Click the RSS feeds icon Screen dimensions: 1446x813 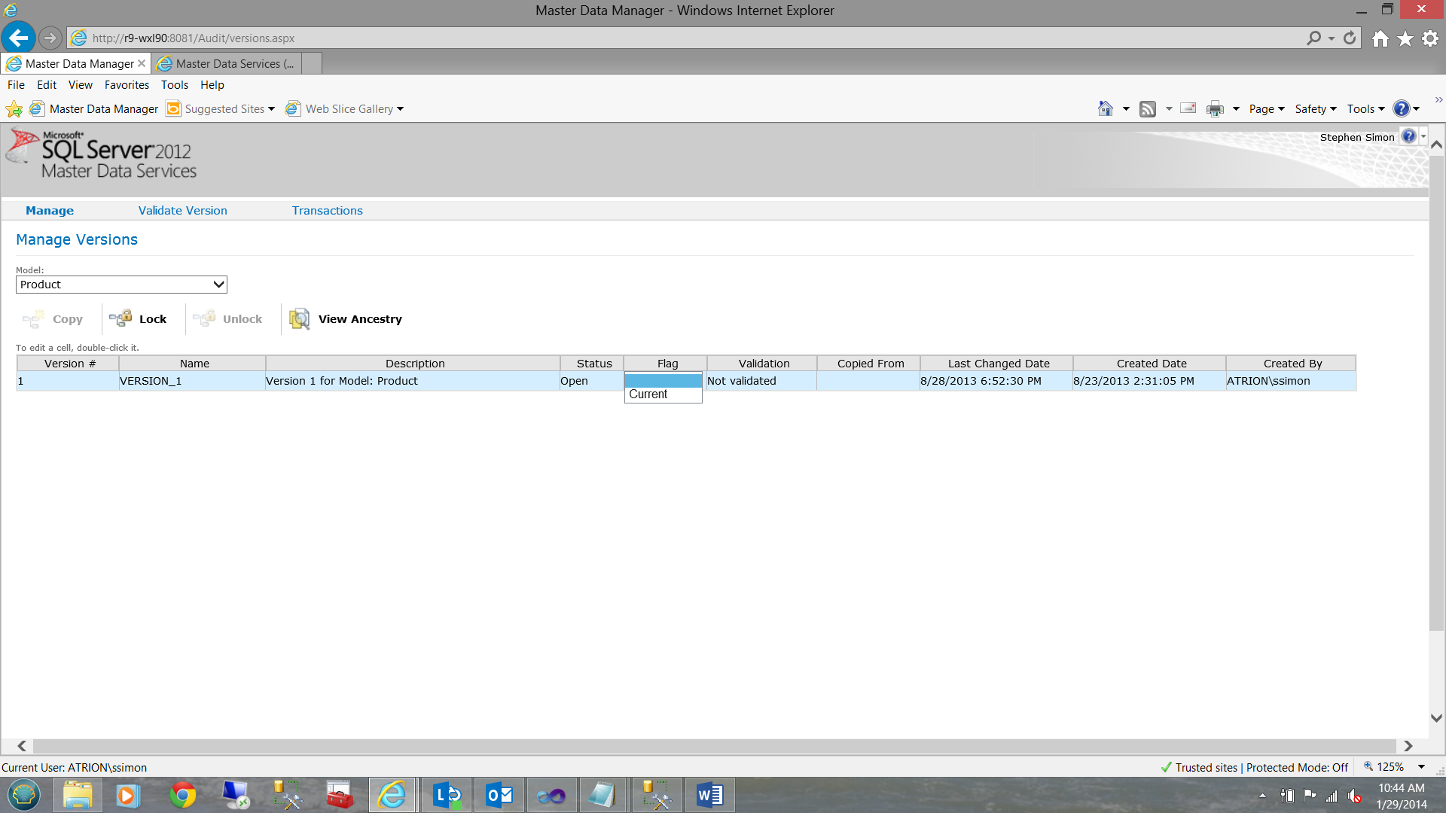point(1147,109)
